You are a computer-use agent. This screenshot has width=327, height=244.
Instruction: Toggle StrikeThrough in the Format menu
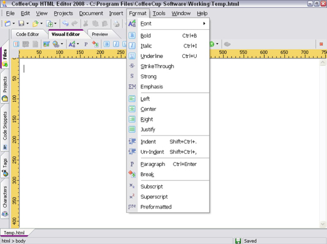coord(168,66)
